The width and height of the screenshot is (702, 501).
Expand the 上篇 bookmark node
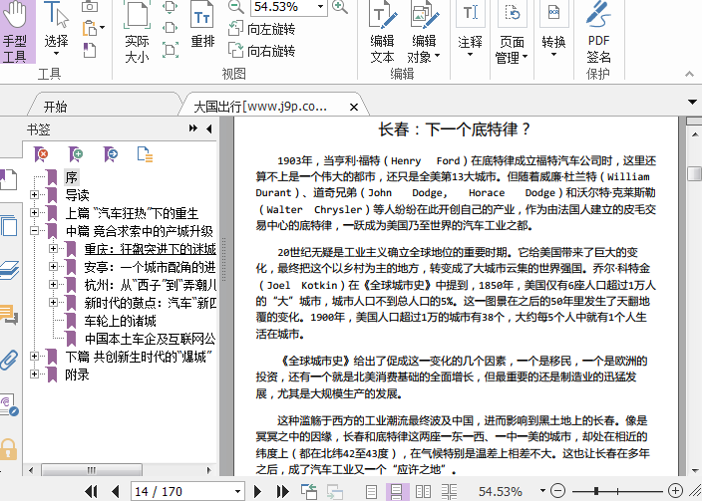pyautogui.click(x=35, y=213)
